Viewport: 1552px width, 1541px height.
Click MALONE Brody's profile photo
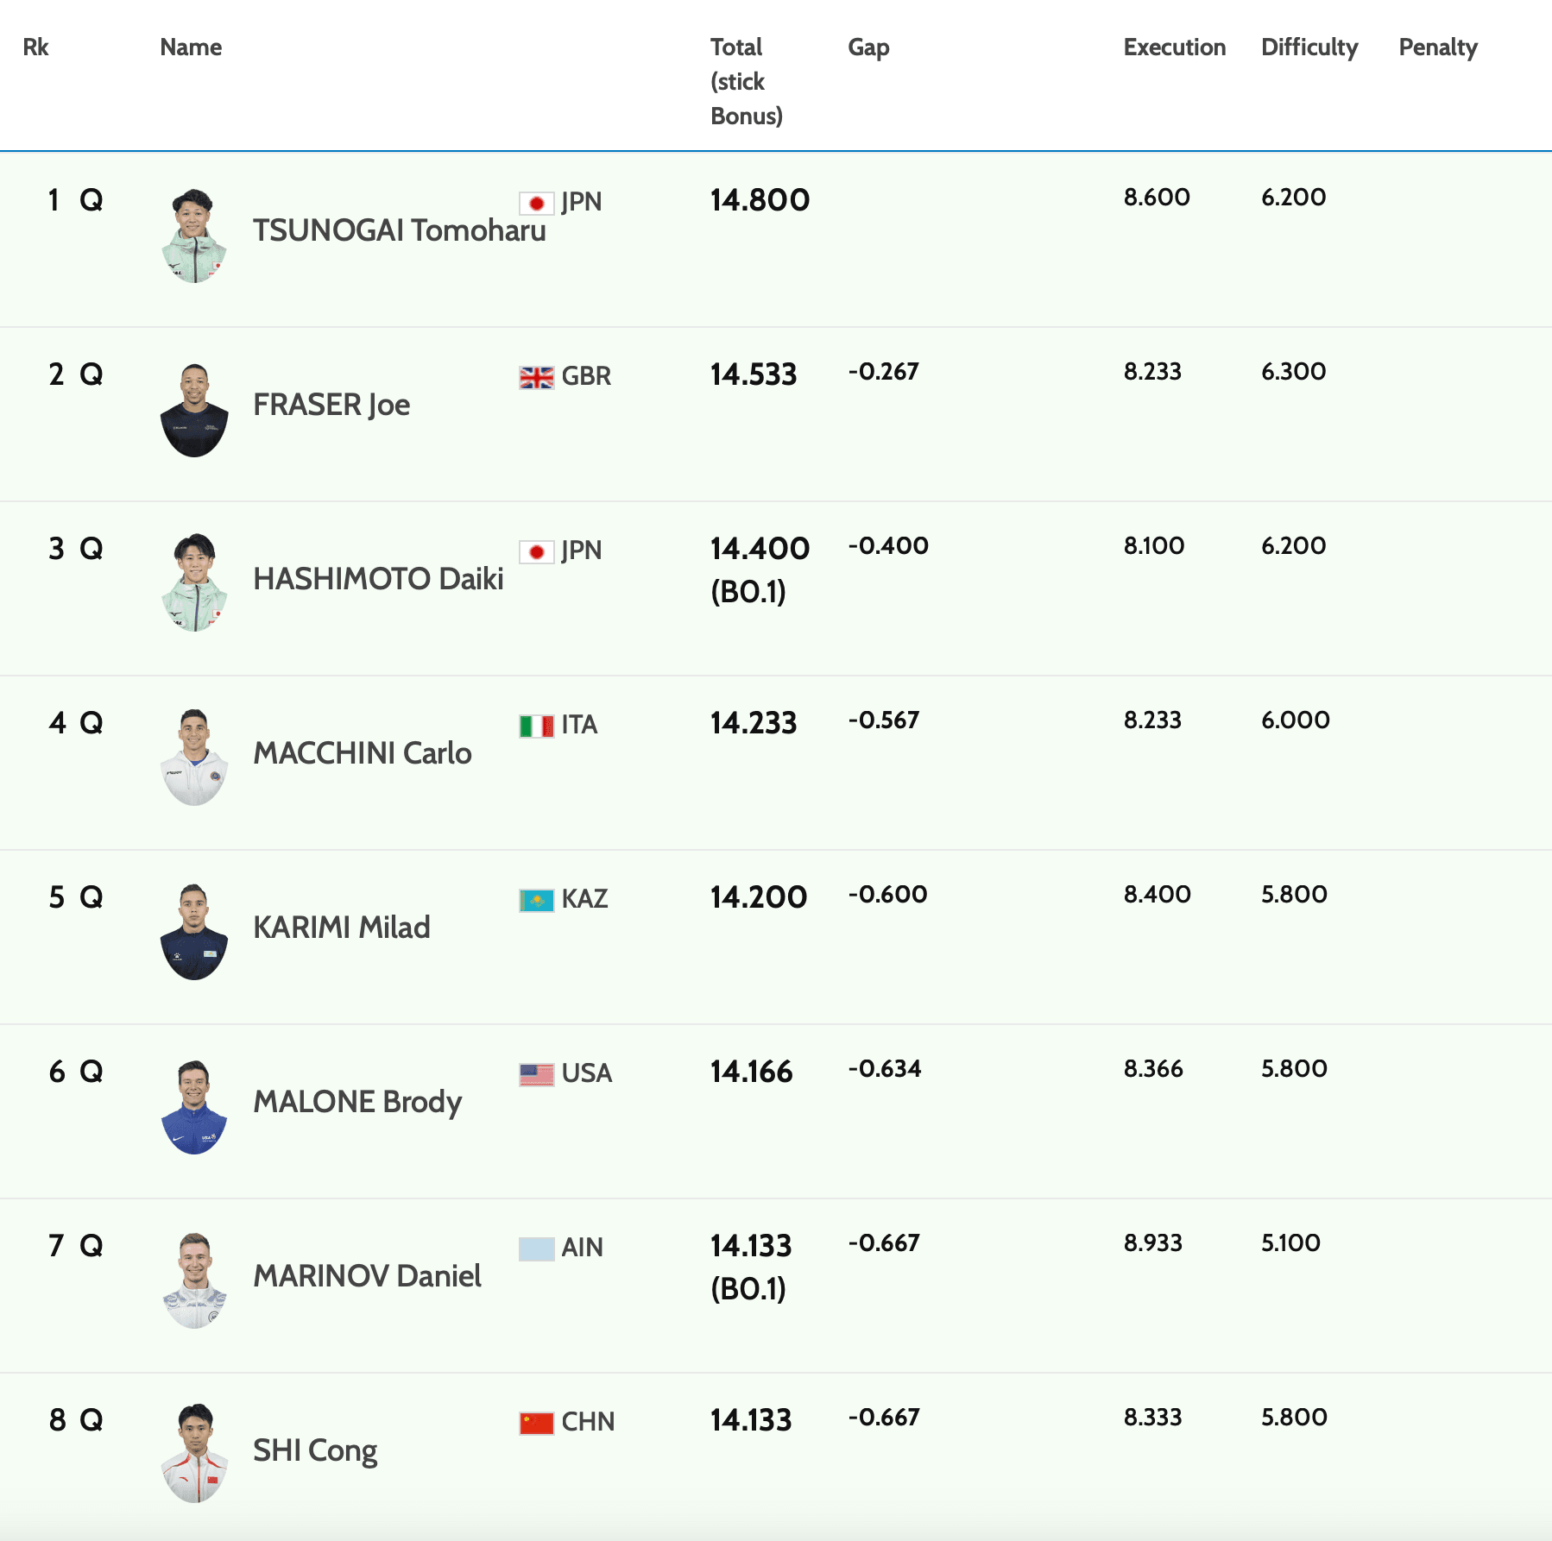click(194, 1106)
